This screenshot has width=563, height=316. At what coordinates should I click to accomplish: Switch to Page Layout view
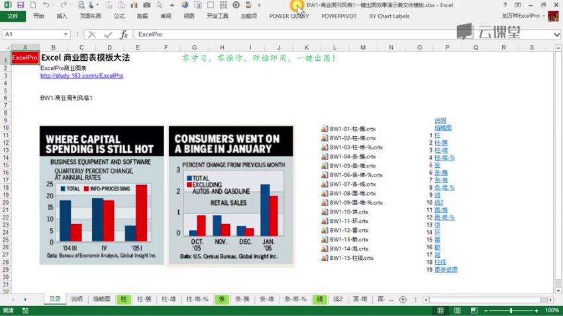pos(457,311)
